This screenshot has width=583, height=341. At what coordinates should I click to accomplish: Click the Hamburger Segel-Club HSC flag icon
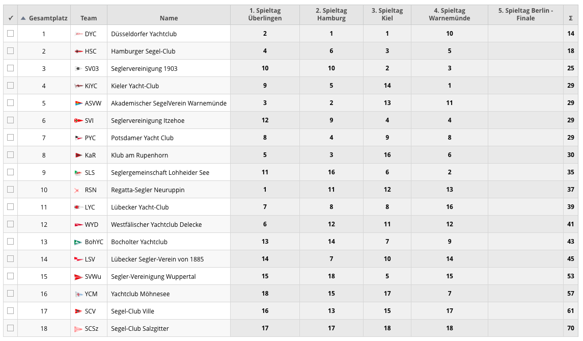pyautogui.click(x=78, y=51)
